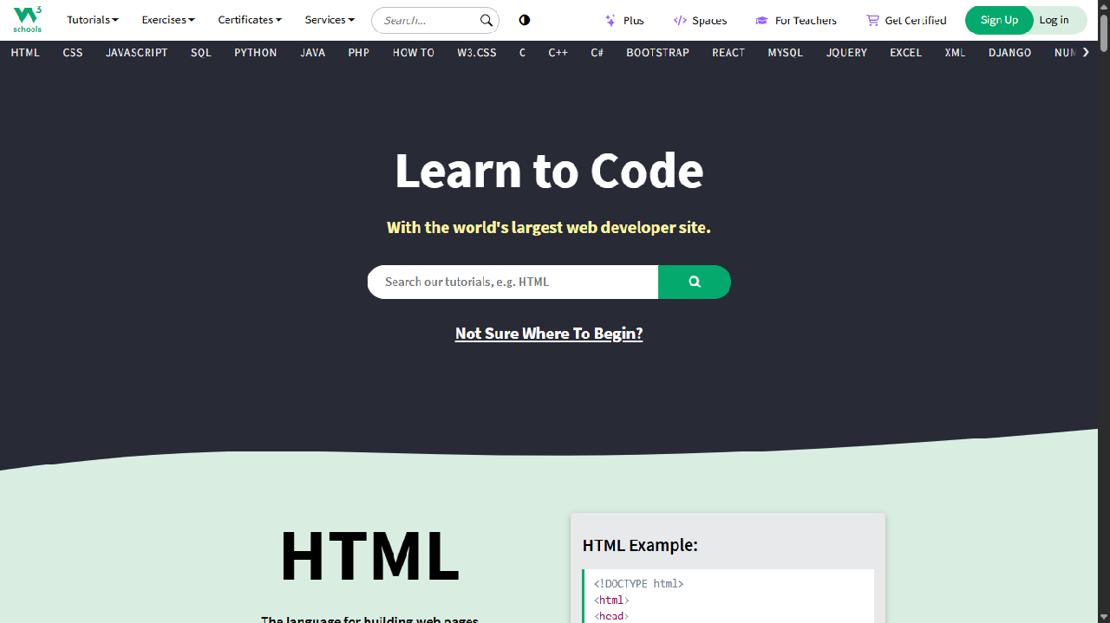Open the Certificates dropdown menu
Image resolution: width=1110 pixels, height=623 pixels.
tap(250, 20)
